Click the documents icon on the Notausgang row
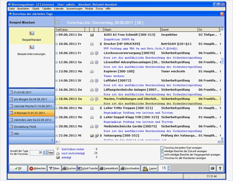This screenshot has height=181, width=233. (96, 135)
